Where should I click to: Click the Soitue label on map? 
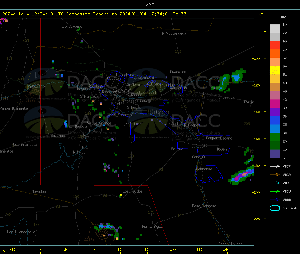point(177,149)
